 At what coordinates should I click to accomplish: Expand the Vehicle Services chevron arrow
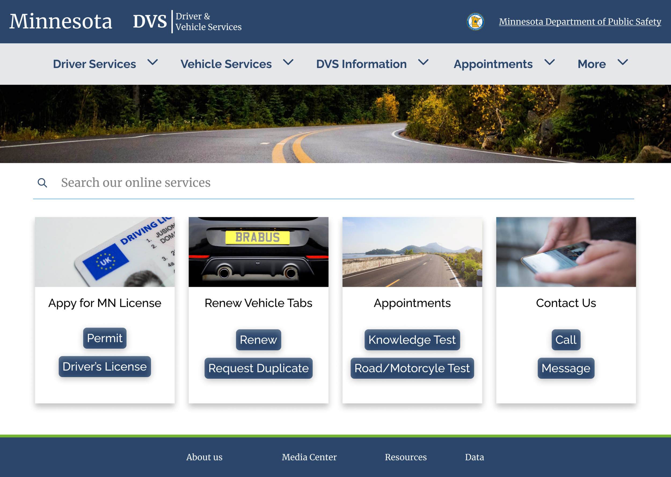288,62
